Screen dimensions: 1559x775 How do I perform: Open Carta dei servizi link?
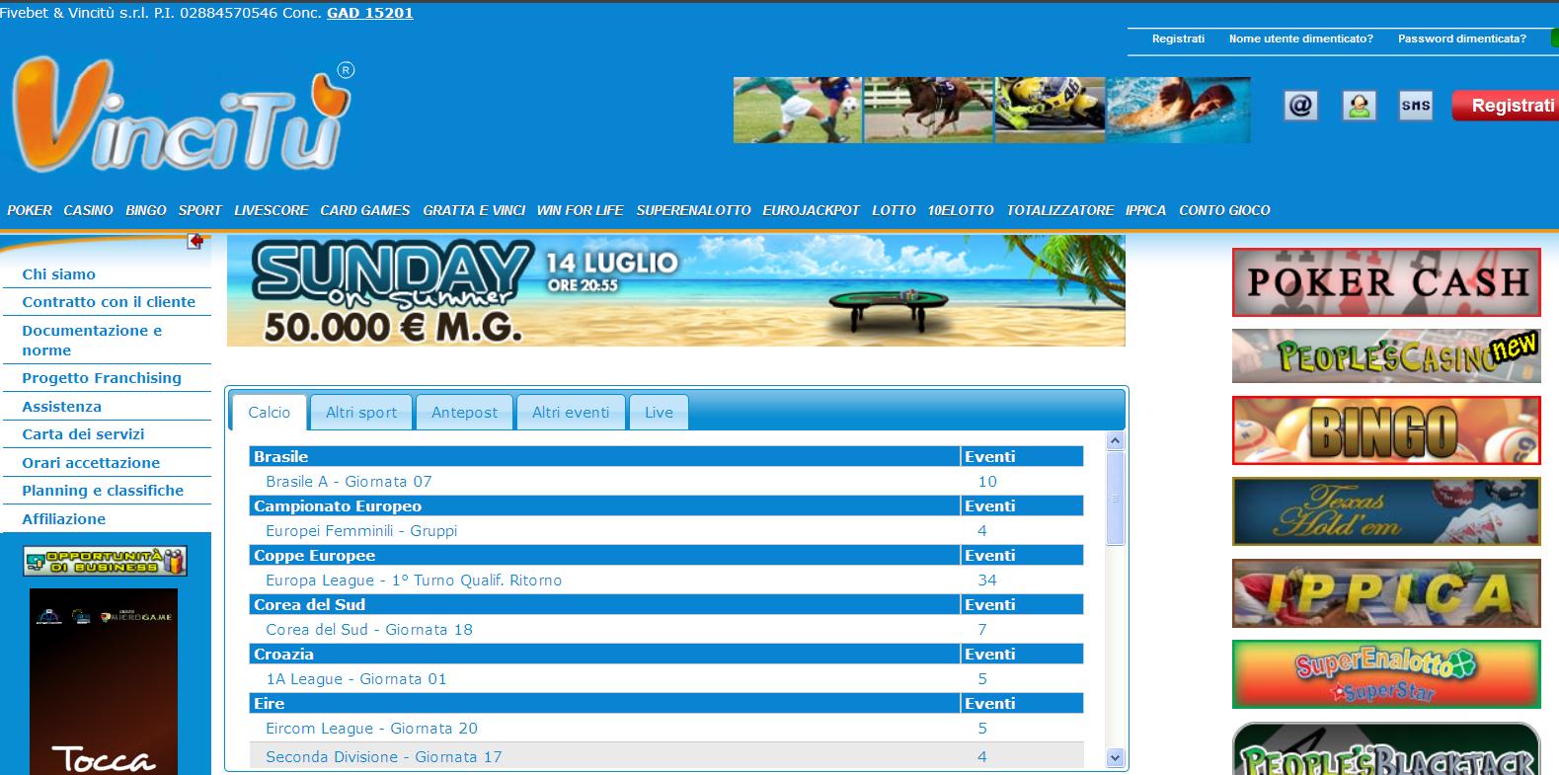pyautogui.click(x=83, y=434)
